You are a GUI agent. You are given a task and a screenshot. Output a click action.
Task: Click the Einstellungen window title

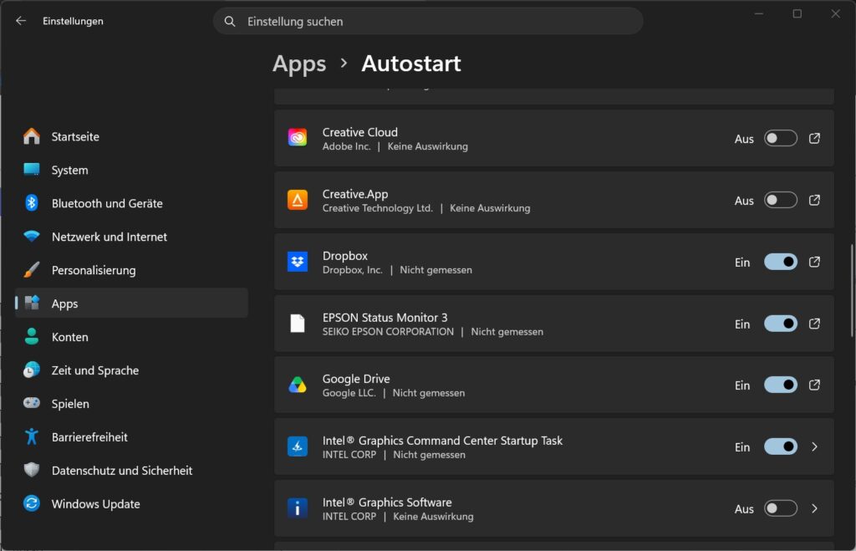pos(73,21)
